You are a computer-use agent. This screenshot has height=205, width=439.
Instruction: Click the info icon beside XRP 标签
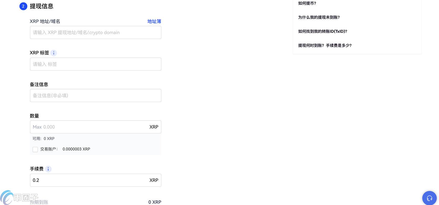(54, 53)
